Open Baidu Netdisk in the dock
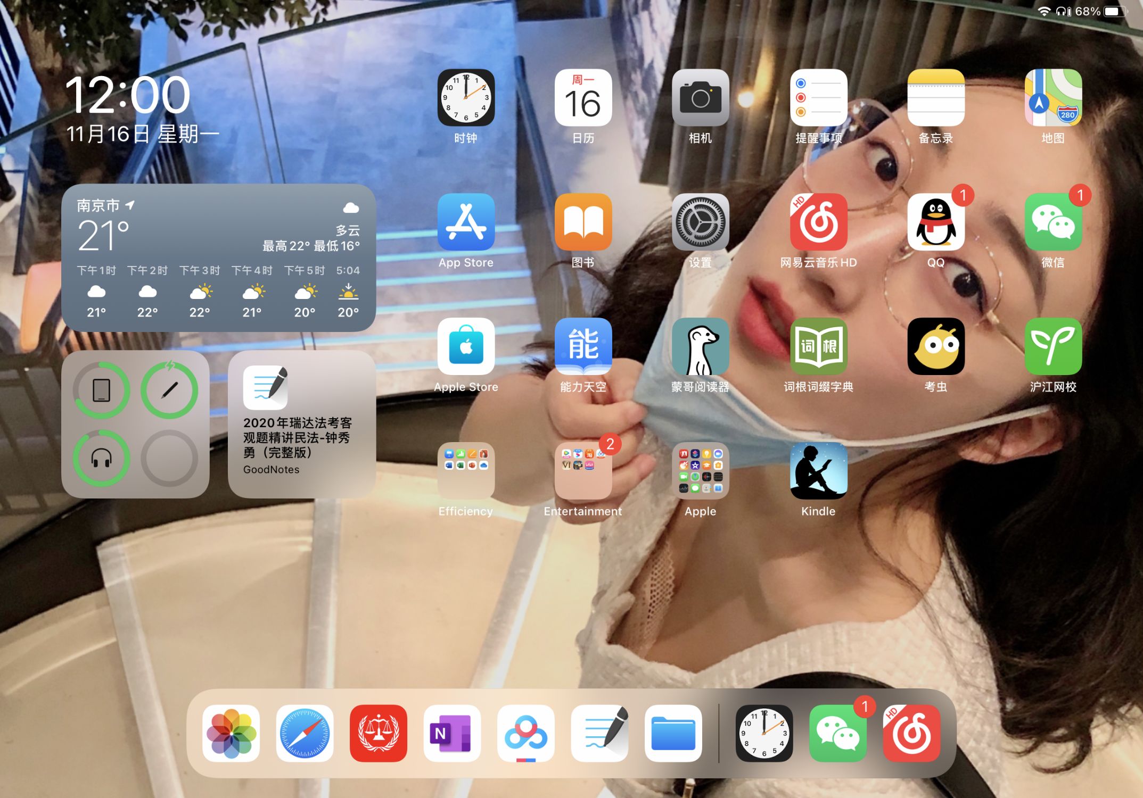Viewport: 1143px width, 798px height. [x=526, y=733]
